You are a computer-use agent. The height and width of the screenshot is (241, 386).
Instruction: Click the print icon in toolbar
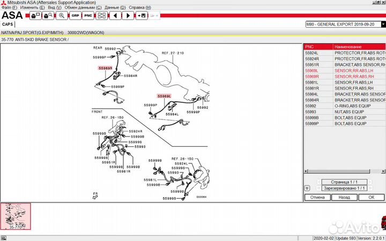[x=35, y=16]
